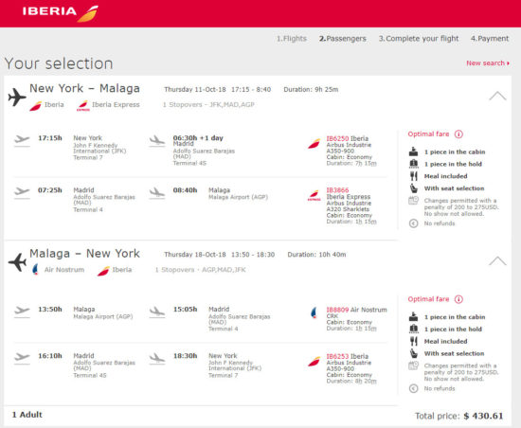The height and width of the screenshot is (428, 521).
Task: Open flight number IB6250
Action: click(x=337, y=138)
